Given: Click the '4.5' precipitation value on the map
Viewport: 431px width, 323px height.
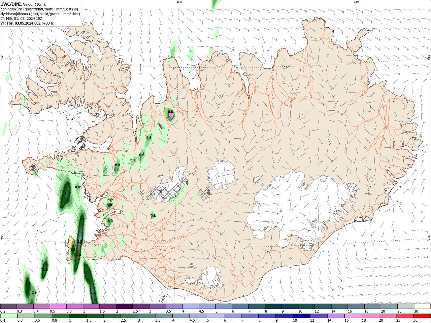Looking at the screenshot, I should [x=79, y=242].
